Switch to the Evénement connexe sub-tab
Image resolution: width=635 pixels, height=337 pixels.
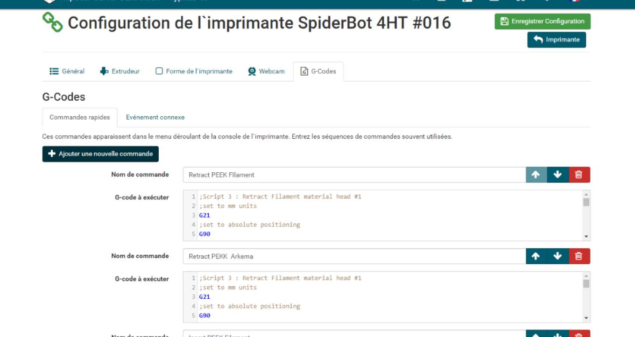[x=155, y=117]
